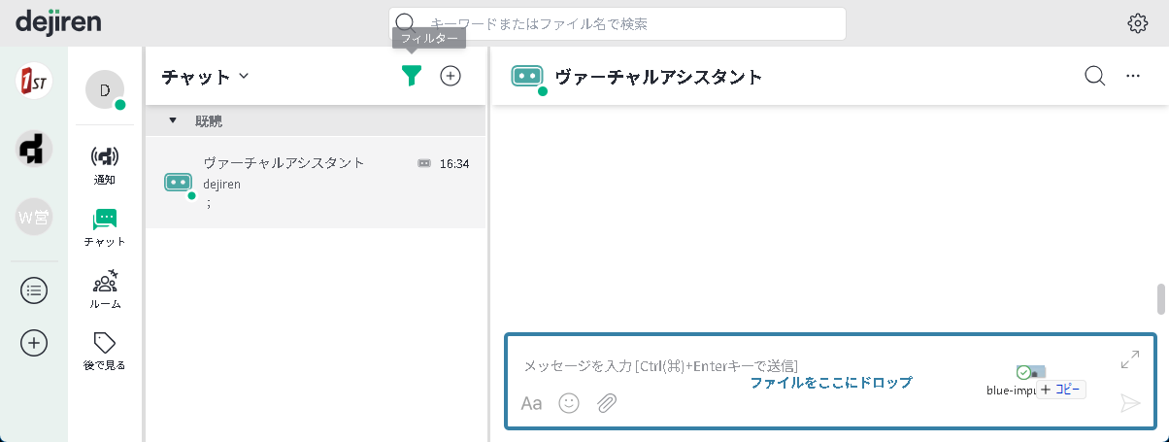Open the more options ellipsis menu

click(x=1132, y=76)
